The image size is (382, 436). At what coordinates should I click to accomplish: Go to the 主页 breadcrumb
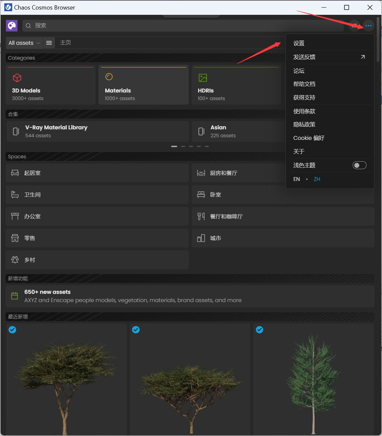pos(65,42)
